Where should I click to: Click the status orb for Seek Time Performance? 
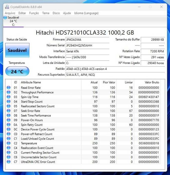coord(9,115)
